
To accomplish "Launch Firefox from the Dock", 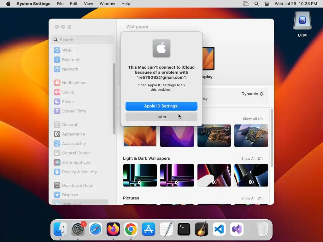I will click(x=113, y=229).
